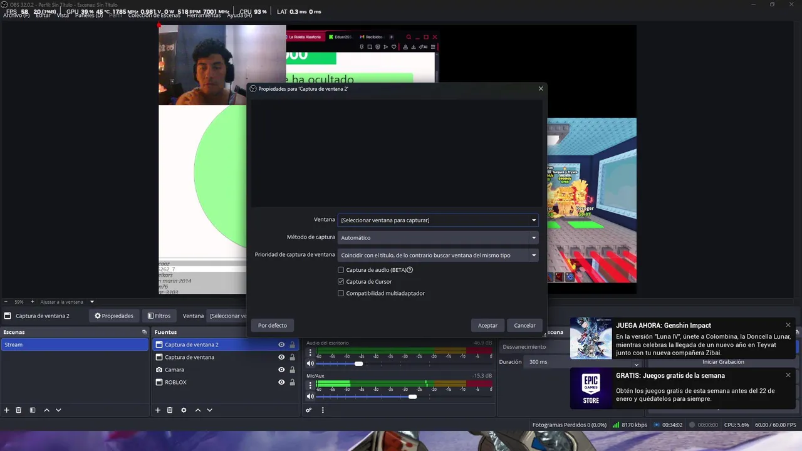The height and width of the screenshot is (451, 802).
Task: Open the Paneles menu
Action: coord(89,15)
